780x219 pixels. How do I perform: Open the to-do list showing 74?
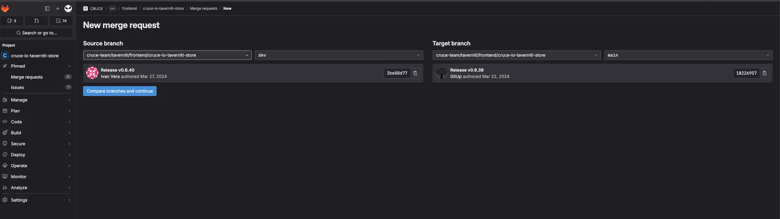click(x=61, y=21)
